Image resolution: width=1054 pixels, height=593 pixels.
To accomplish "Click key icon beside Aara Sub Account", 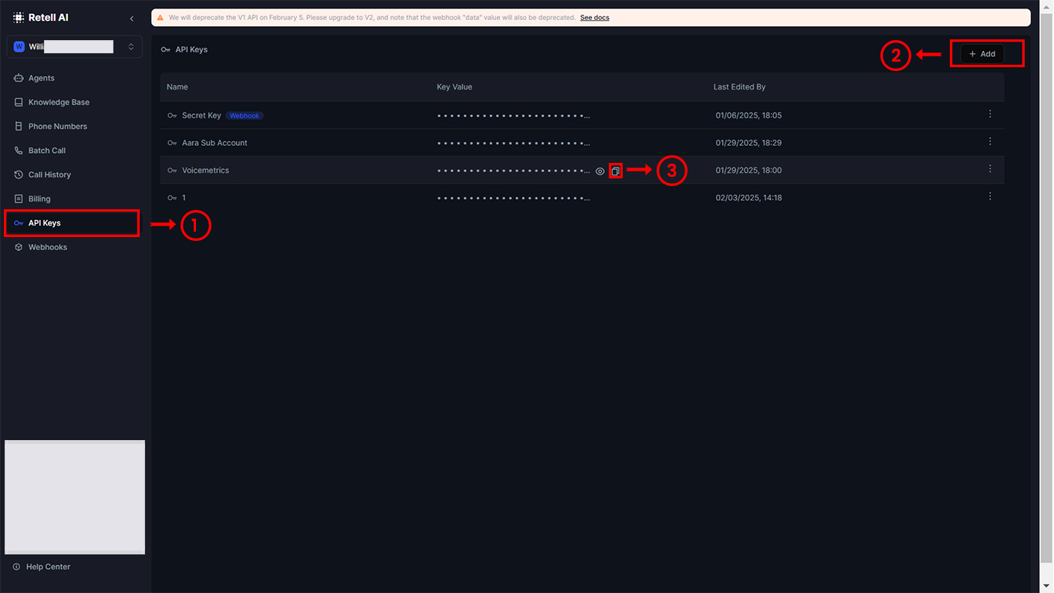I will click(172, 143).
